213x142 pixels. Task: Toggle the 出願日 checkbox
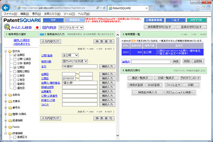pyautogui.click(x=15, y=55)
